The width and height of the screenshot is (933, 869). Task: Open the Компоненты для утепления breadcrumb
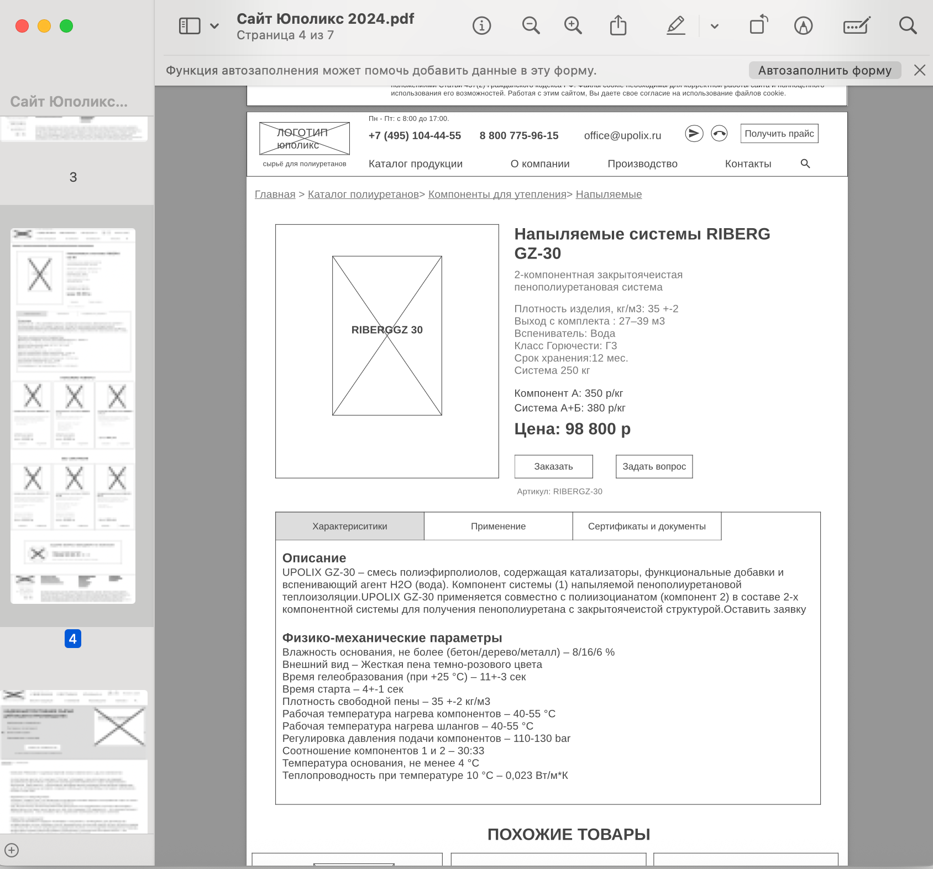click(497, 194)
